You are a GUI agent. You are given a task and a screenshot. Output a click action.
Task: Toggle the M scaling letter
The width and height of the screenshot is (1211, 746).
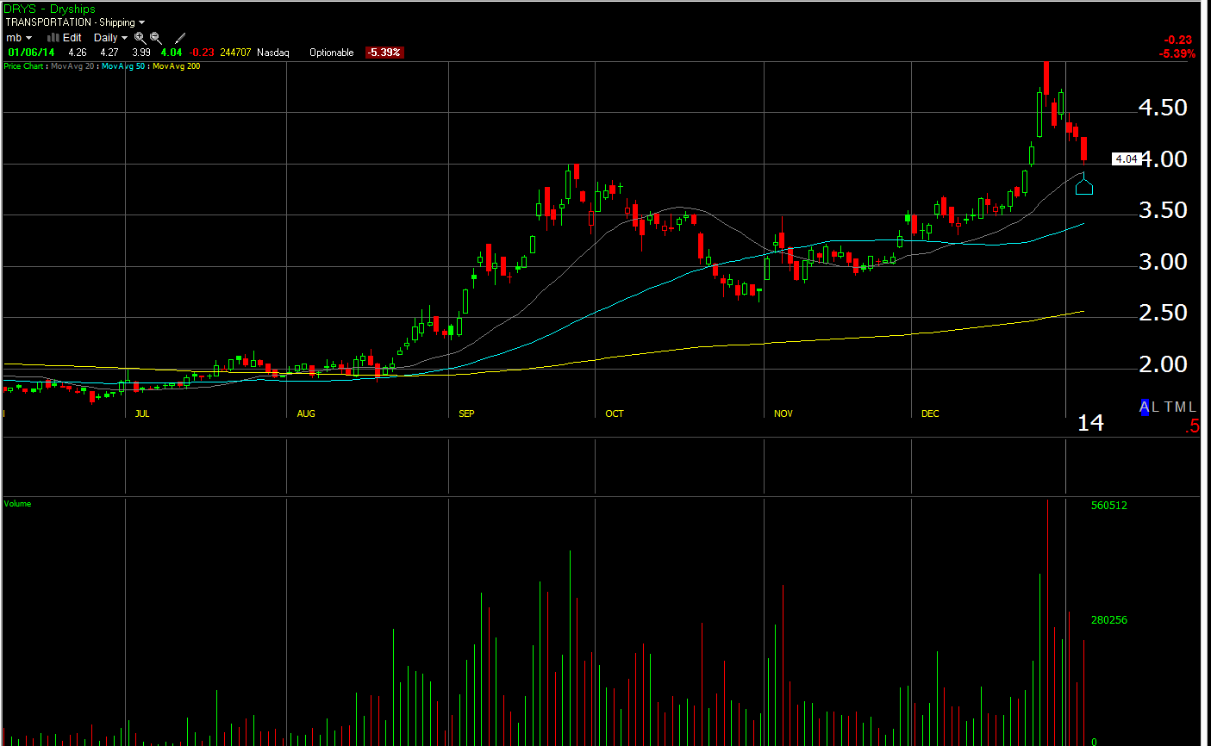(1180, 407)
